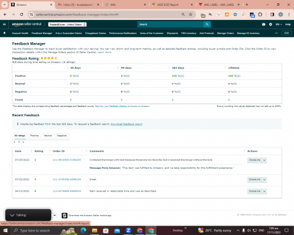This screenshot has height=235, width=294.
Task: Switch to the AWL LABEL browser tab
Action: [219, 5]
